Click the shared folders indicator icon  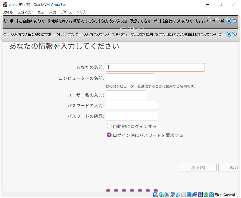pos(183,195)
